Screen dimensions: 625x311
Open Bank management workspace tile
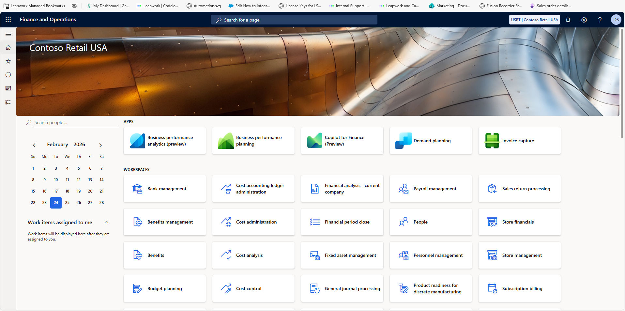pos(165,189)
